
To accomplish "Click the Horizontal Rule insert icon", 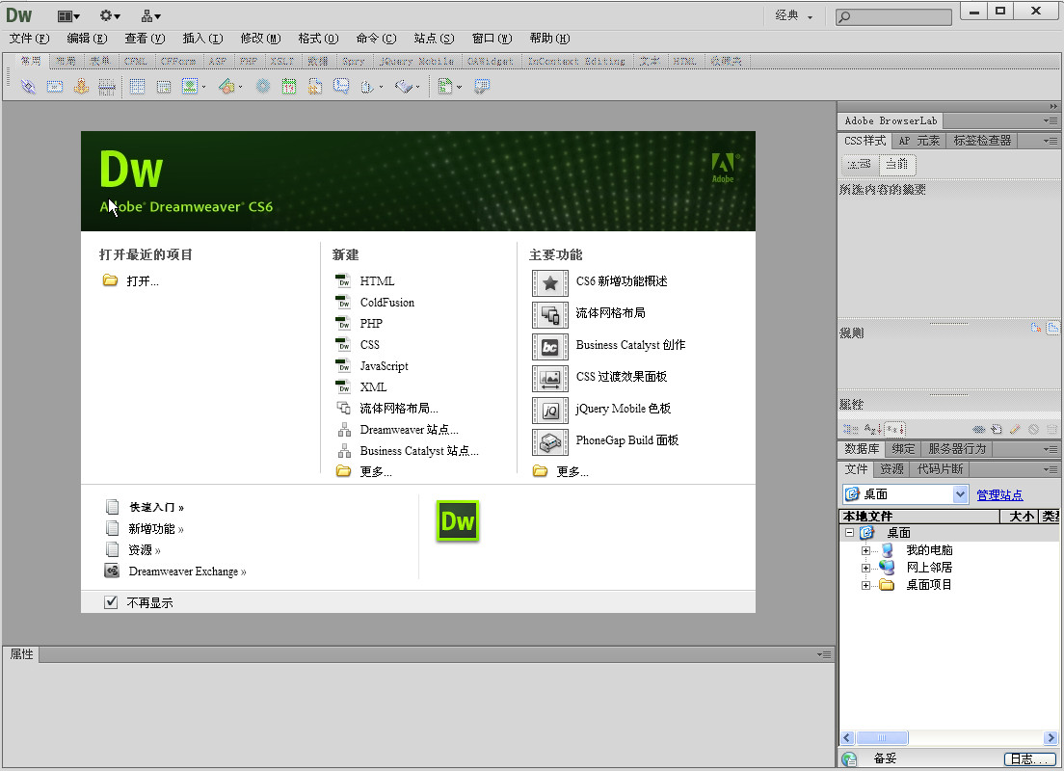I will 107,86.
